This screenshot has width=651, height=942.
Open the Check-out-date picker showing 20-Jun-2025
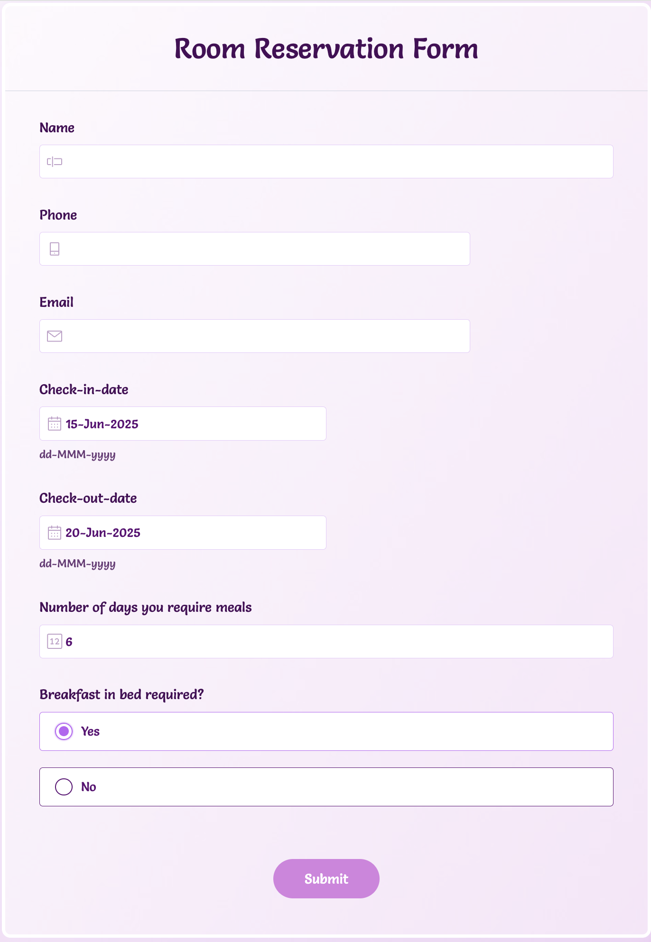click(190, 533)
